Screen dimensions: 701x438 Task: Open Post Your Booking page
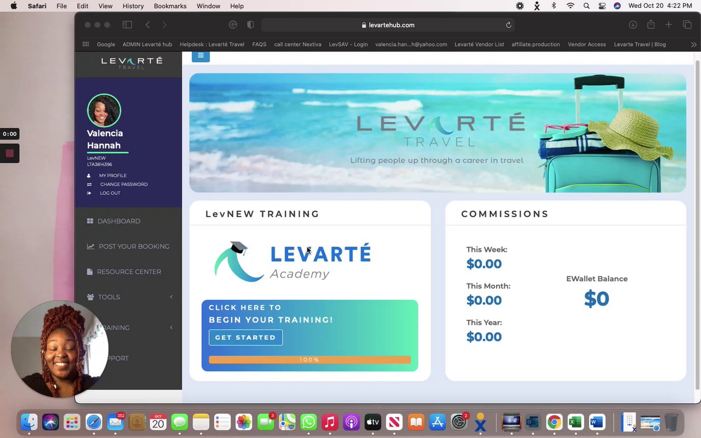coord(128,246)
